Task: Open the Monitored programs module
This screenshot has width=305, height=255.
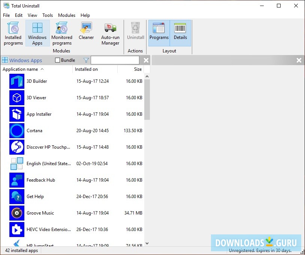Action: tap(61, 34)
